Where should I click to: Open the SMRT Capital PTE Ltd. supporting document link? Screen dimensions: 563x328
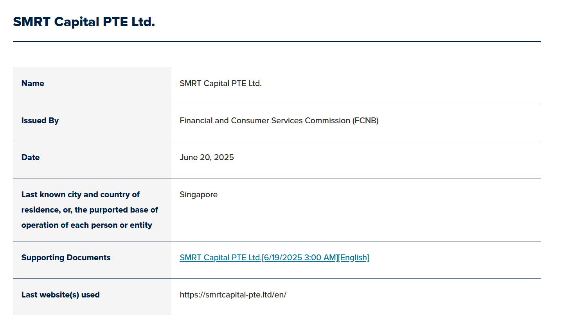pos(274,258)
